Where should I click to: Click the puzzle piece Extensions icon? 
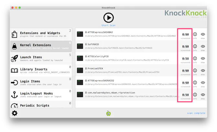click(14, 34)
